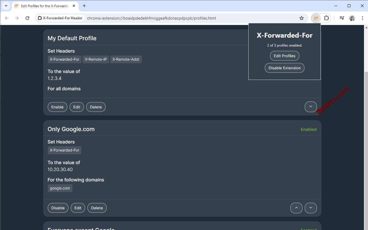The width and height of the screenshot is (368, 230).
Task: Click the X-Forwarded-For extension toolbar icon
Action: (x=316, y=18)
